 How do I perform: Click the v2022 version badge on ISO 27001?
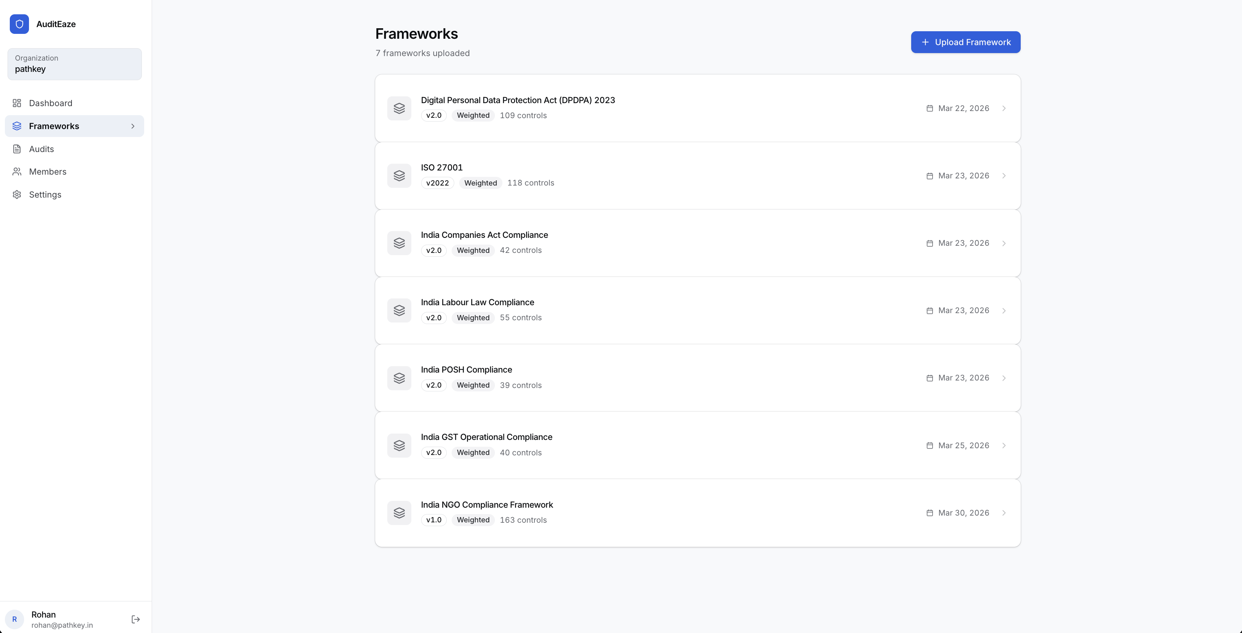click(x=437, y=183)
